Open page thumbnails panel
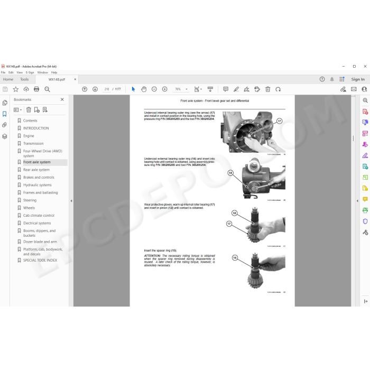Screen dimensions: 370x370 point(5,103)
